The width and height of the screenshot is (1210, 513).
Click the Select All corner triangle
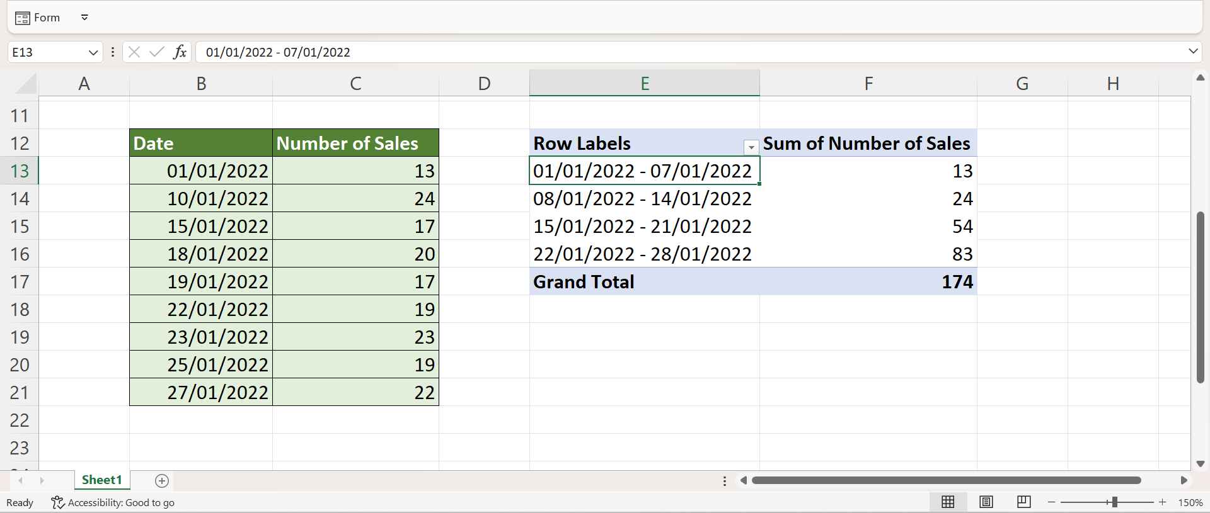point(26,84)
